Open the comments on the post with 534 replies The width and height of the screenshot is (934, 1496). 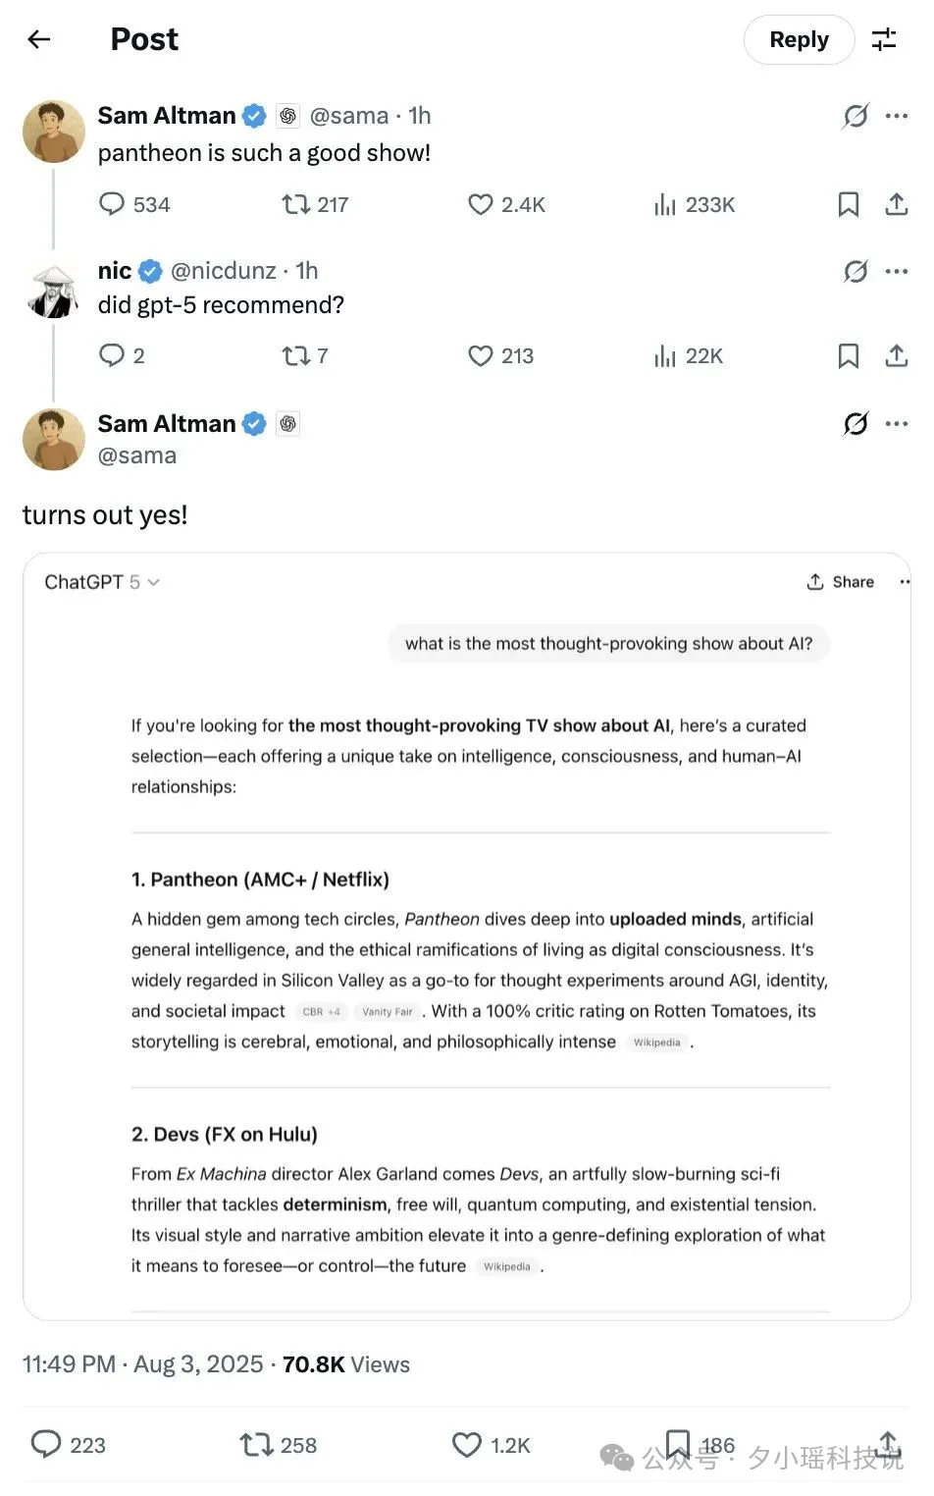tap(134, 204)
